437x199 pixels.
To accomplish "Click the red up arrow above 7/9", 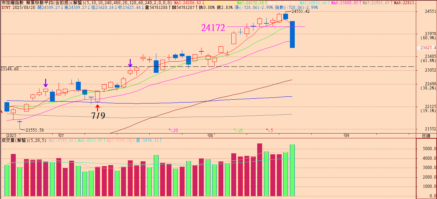I will click(x=98, y=108).
